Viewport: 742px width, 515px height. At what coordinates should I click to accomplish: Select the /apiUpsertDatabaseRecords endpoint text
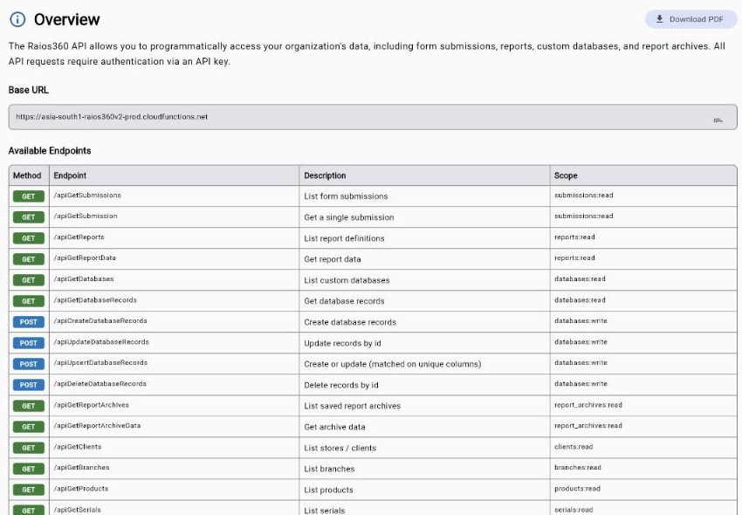point(100,362)
